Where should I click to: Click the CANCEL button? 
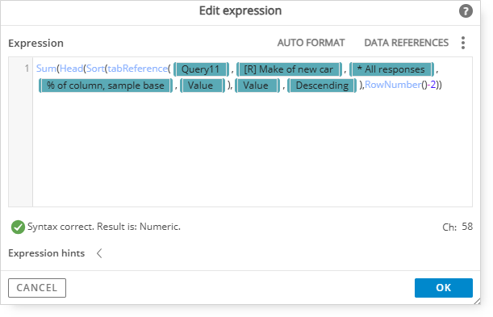[x=37, y=288]
